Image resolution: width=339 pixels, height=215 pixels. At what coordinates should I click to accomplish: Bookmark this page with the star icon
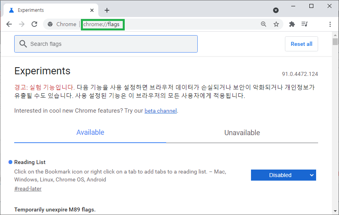(x=276, y=24)
